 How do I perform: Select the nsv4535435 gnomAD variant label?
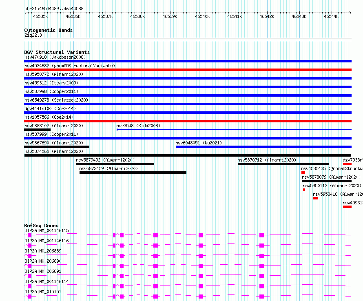[332, 168]
